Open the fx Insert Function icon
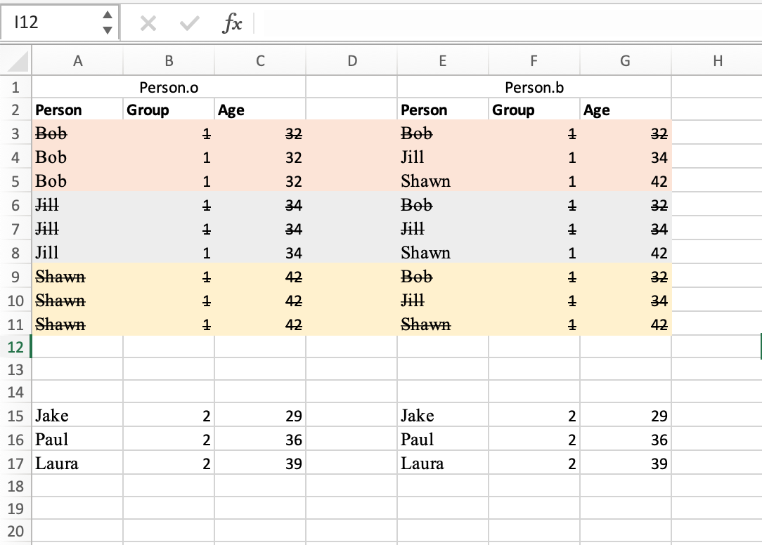762x545 pixels. tap(232, 23)
